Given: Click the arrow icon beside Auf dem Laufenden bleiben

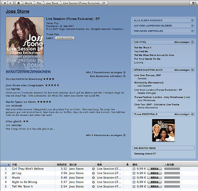Looking at the screenshot, I should (x=192, y=26).
